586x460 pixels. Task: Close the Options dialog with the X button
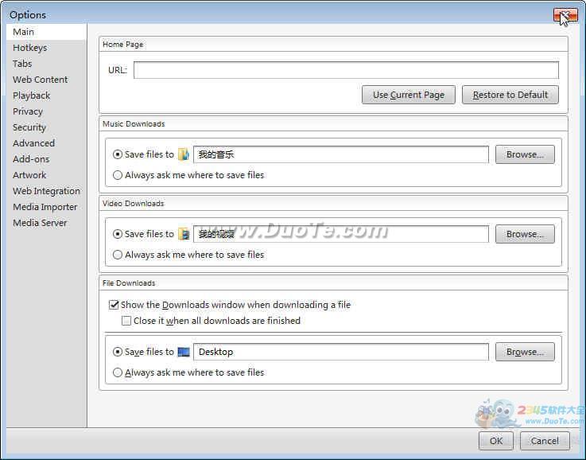[x=565, y=14]
